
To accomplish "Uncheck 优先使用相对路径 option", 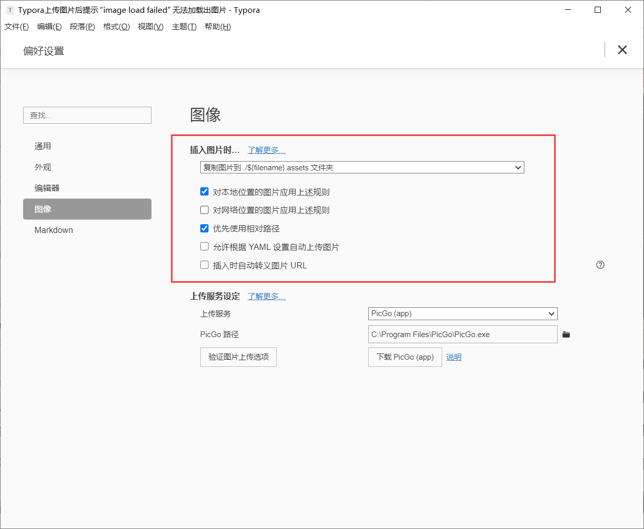I will pos(204,228).
